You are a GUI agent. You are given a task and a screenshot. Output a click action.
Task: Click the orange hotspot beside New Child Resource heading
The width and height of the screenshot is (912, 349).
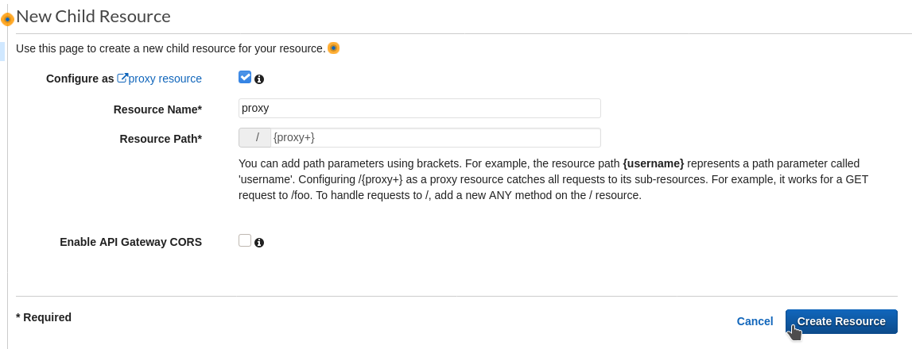(7, 19)
